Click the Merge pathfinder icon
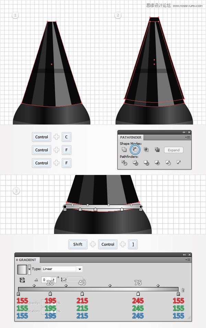The width and height of the screenshot is (206, 328). (x=146, y=163)
